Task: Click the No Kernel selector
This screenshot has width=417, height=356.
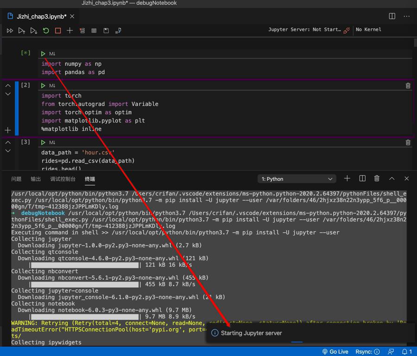Action: (368, 30)
